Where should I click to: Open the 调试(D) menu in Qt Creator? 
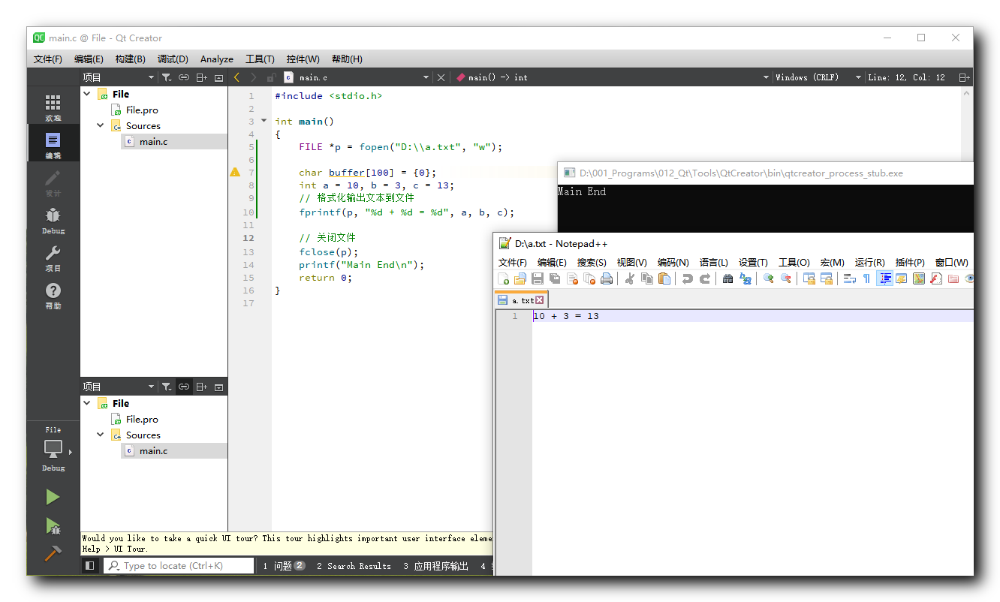173,59
